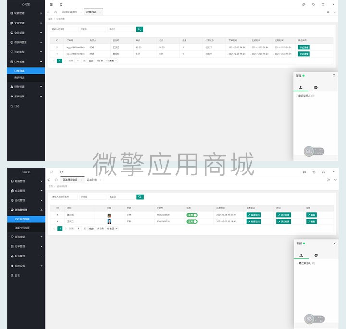
Task: Click counselor name search field
Action: [x=64, y=197]
